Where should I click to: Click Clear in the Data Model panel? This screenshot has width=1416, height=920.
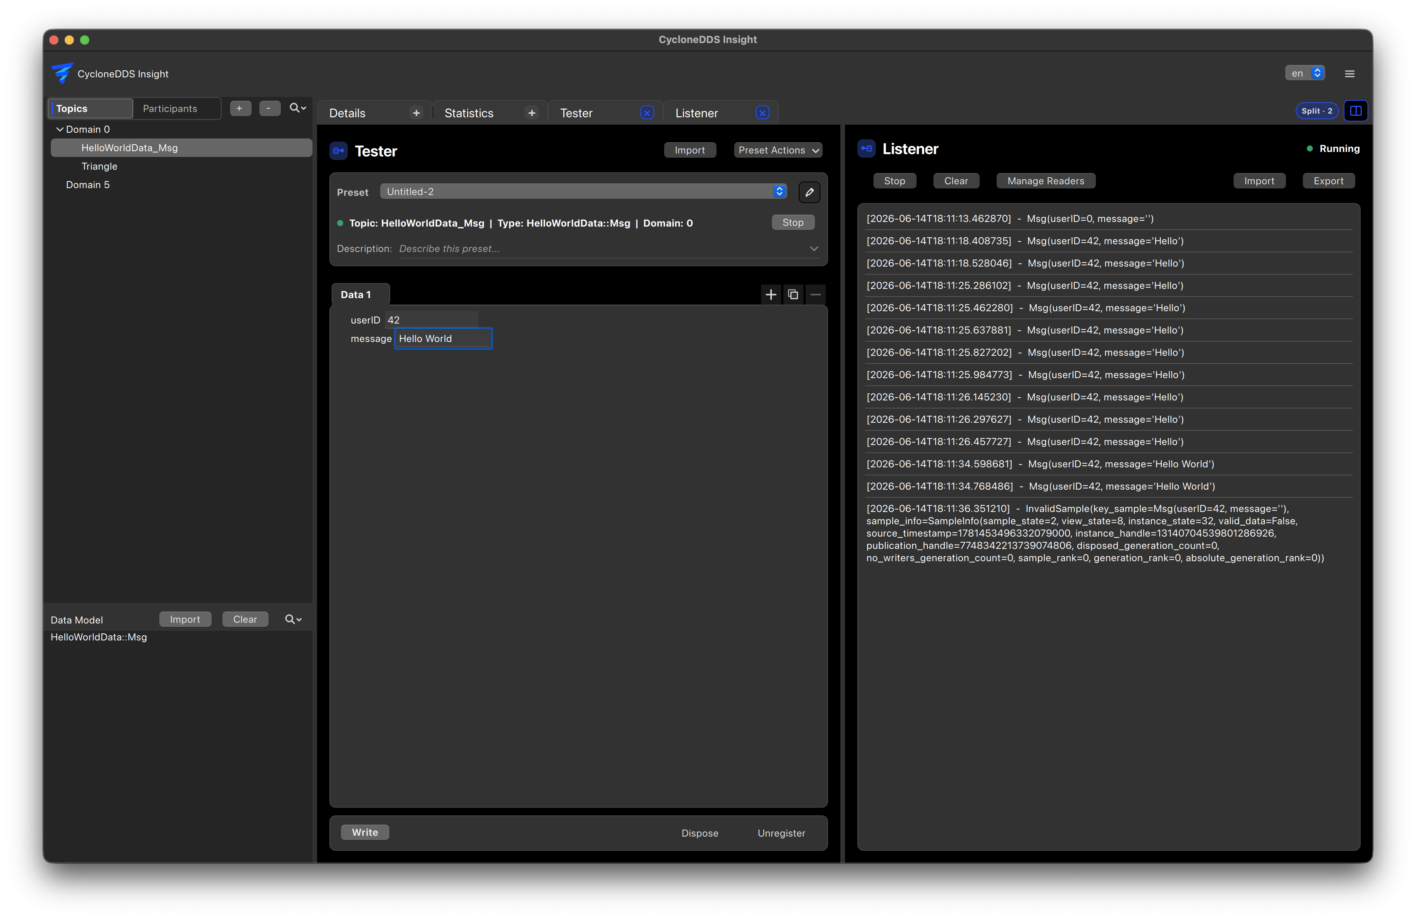[244, 619]
